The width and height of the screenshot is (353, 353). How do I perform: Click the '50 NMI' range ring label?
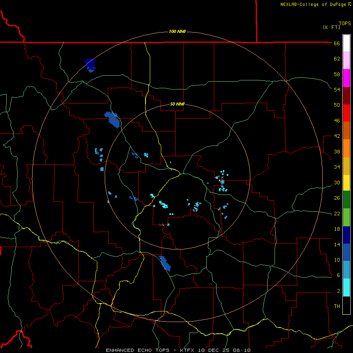[x=177, y=104]
